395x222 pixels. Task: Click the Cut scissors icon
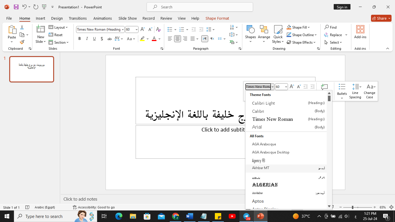(22, 27)
